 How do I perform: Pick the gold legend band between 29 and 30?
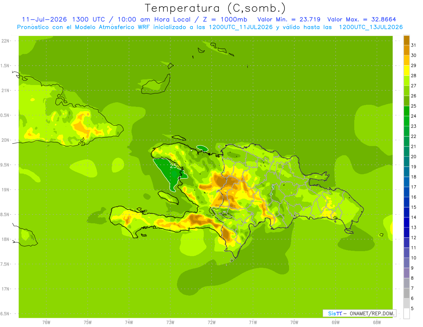406,60
